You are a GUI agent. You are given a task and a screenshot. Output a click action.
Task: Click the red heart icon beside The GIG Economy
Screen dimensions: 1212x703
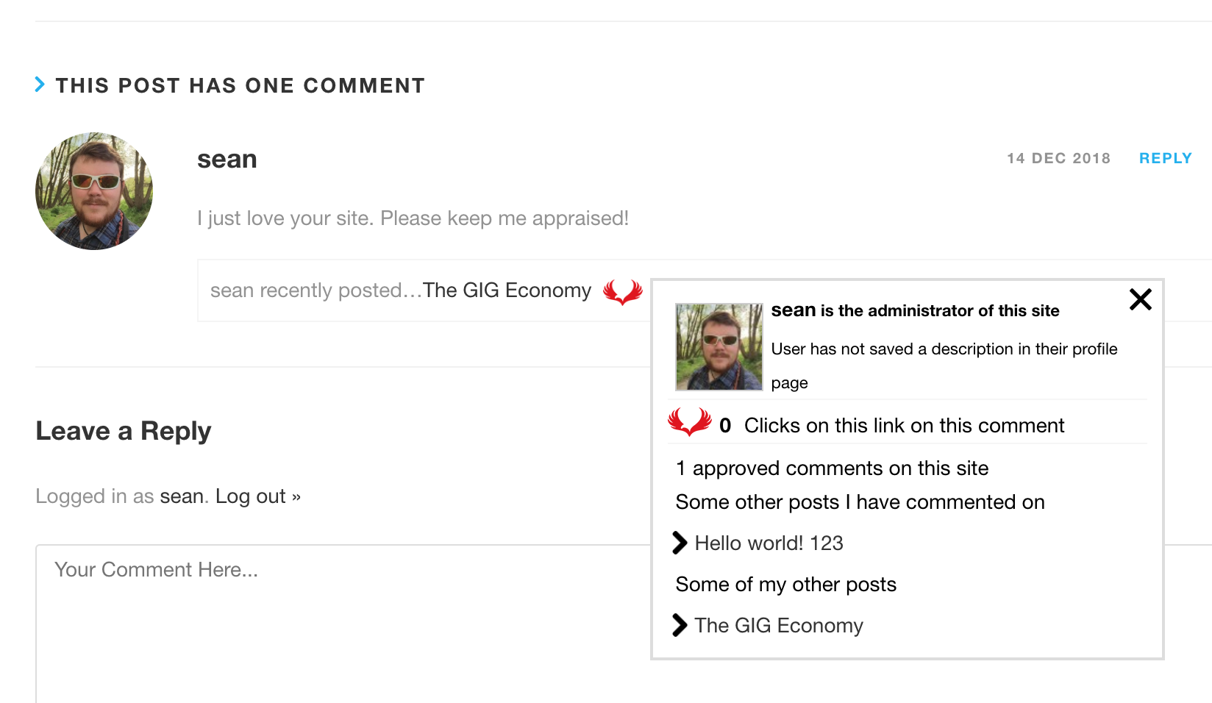click(622, 292)
